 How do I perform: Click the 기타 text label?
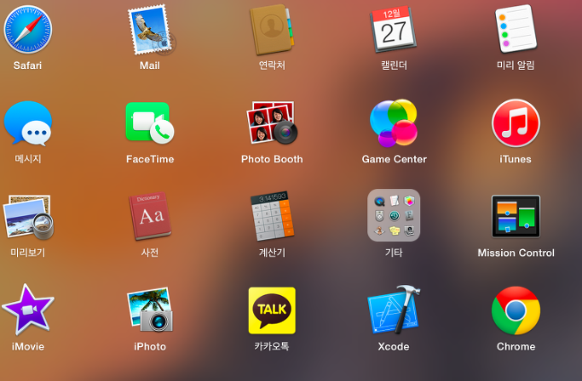click(x=394, y=253)
